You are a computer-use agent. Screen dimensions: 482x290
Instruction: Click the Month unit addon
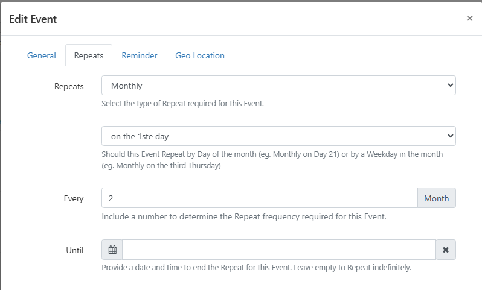tap(436, 198)
